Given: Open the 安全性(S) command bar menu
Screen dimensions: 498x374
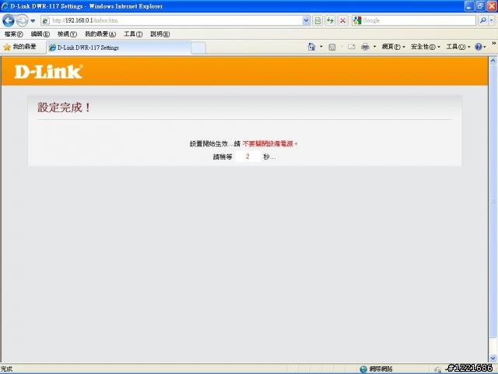Looking at the screenshot, I should [x=426, y=47].
